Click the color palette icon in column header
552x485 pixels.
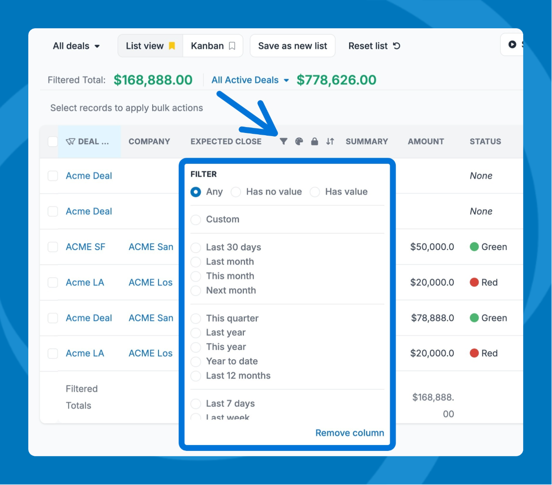point(299,141)
